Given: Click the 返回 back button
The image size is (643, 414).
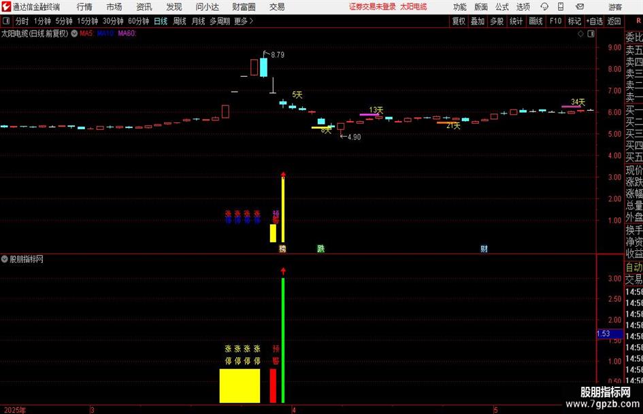Looking at the screenshot, I should (614, 21).
